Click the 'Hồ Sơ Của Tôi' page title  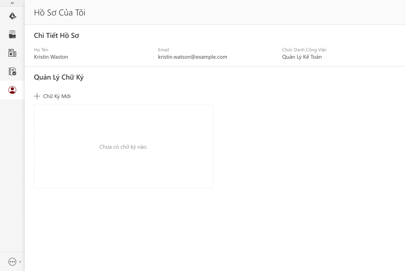click(60, 13)
